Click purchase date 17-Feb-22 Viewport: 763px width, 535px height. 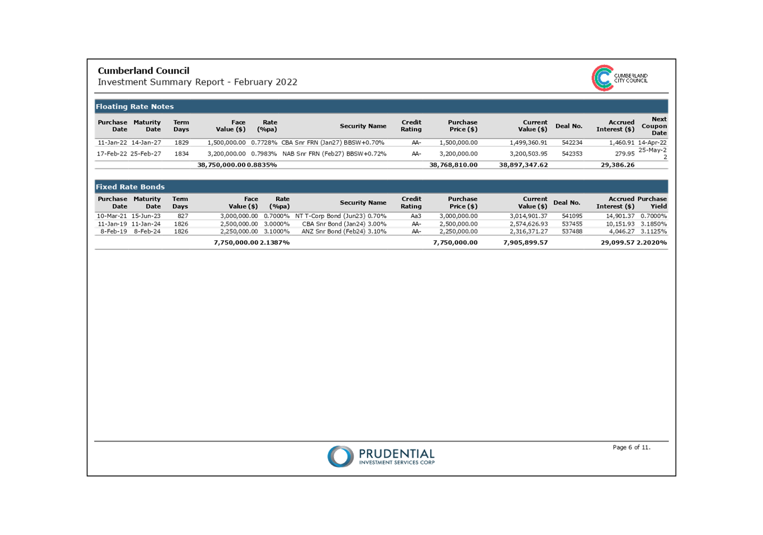pos(112,154)
